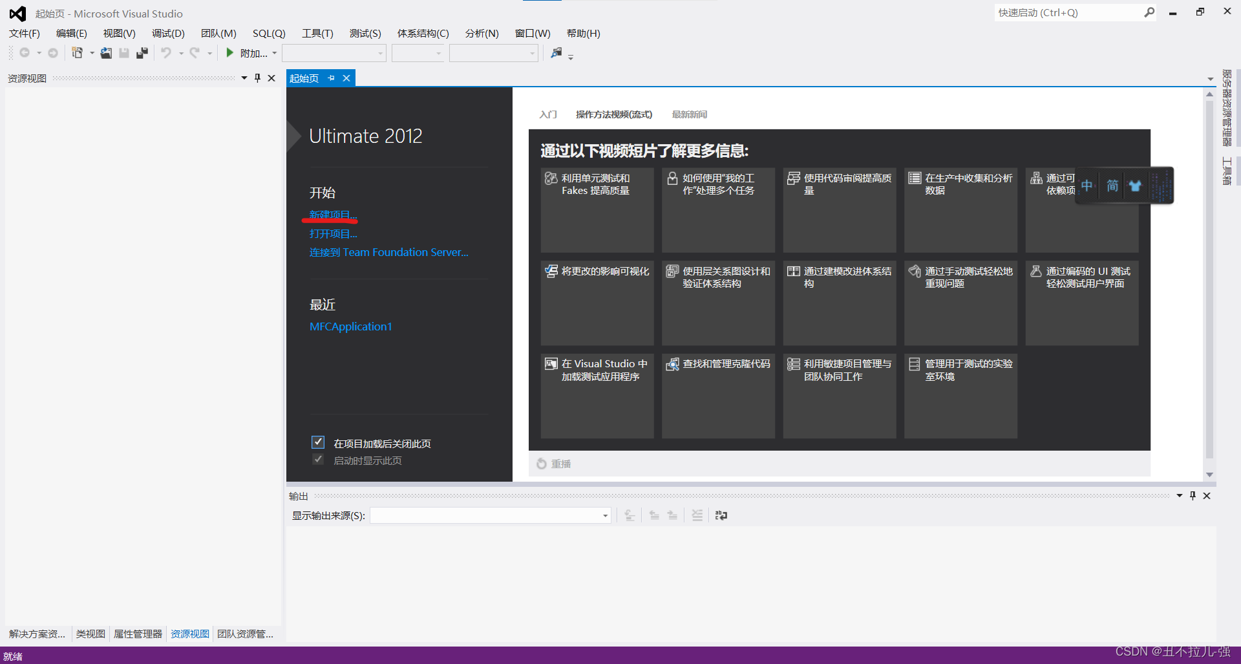Screen dimensions: 1241x664
Task: Click the 打开项目... link
Action: 333,233
